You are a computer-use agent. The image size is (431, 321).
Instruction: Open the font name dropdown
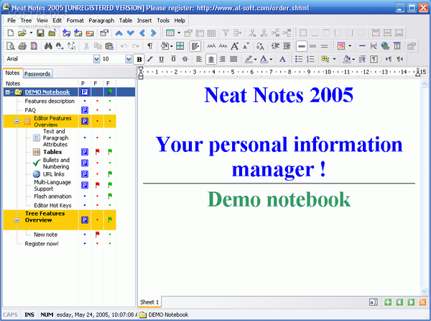96,59
